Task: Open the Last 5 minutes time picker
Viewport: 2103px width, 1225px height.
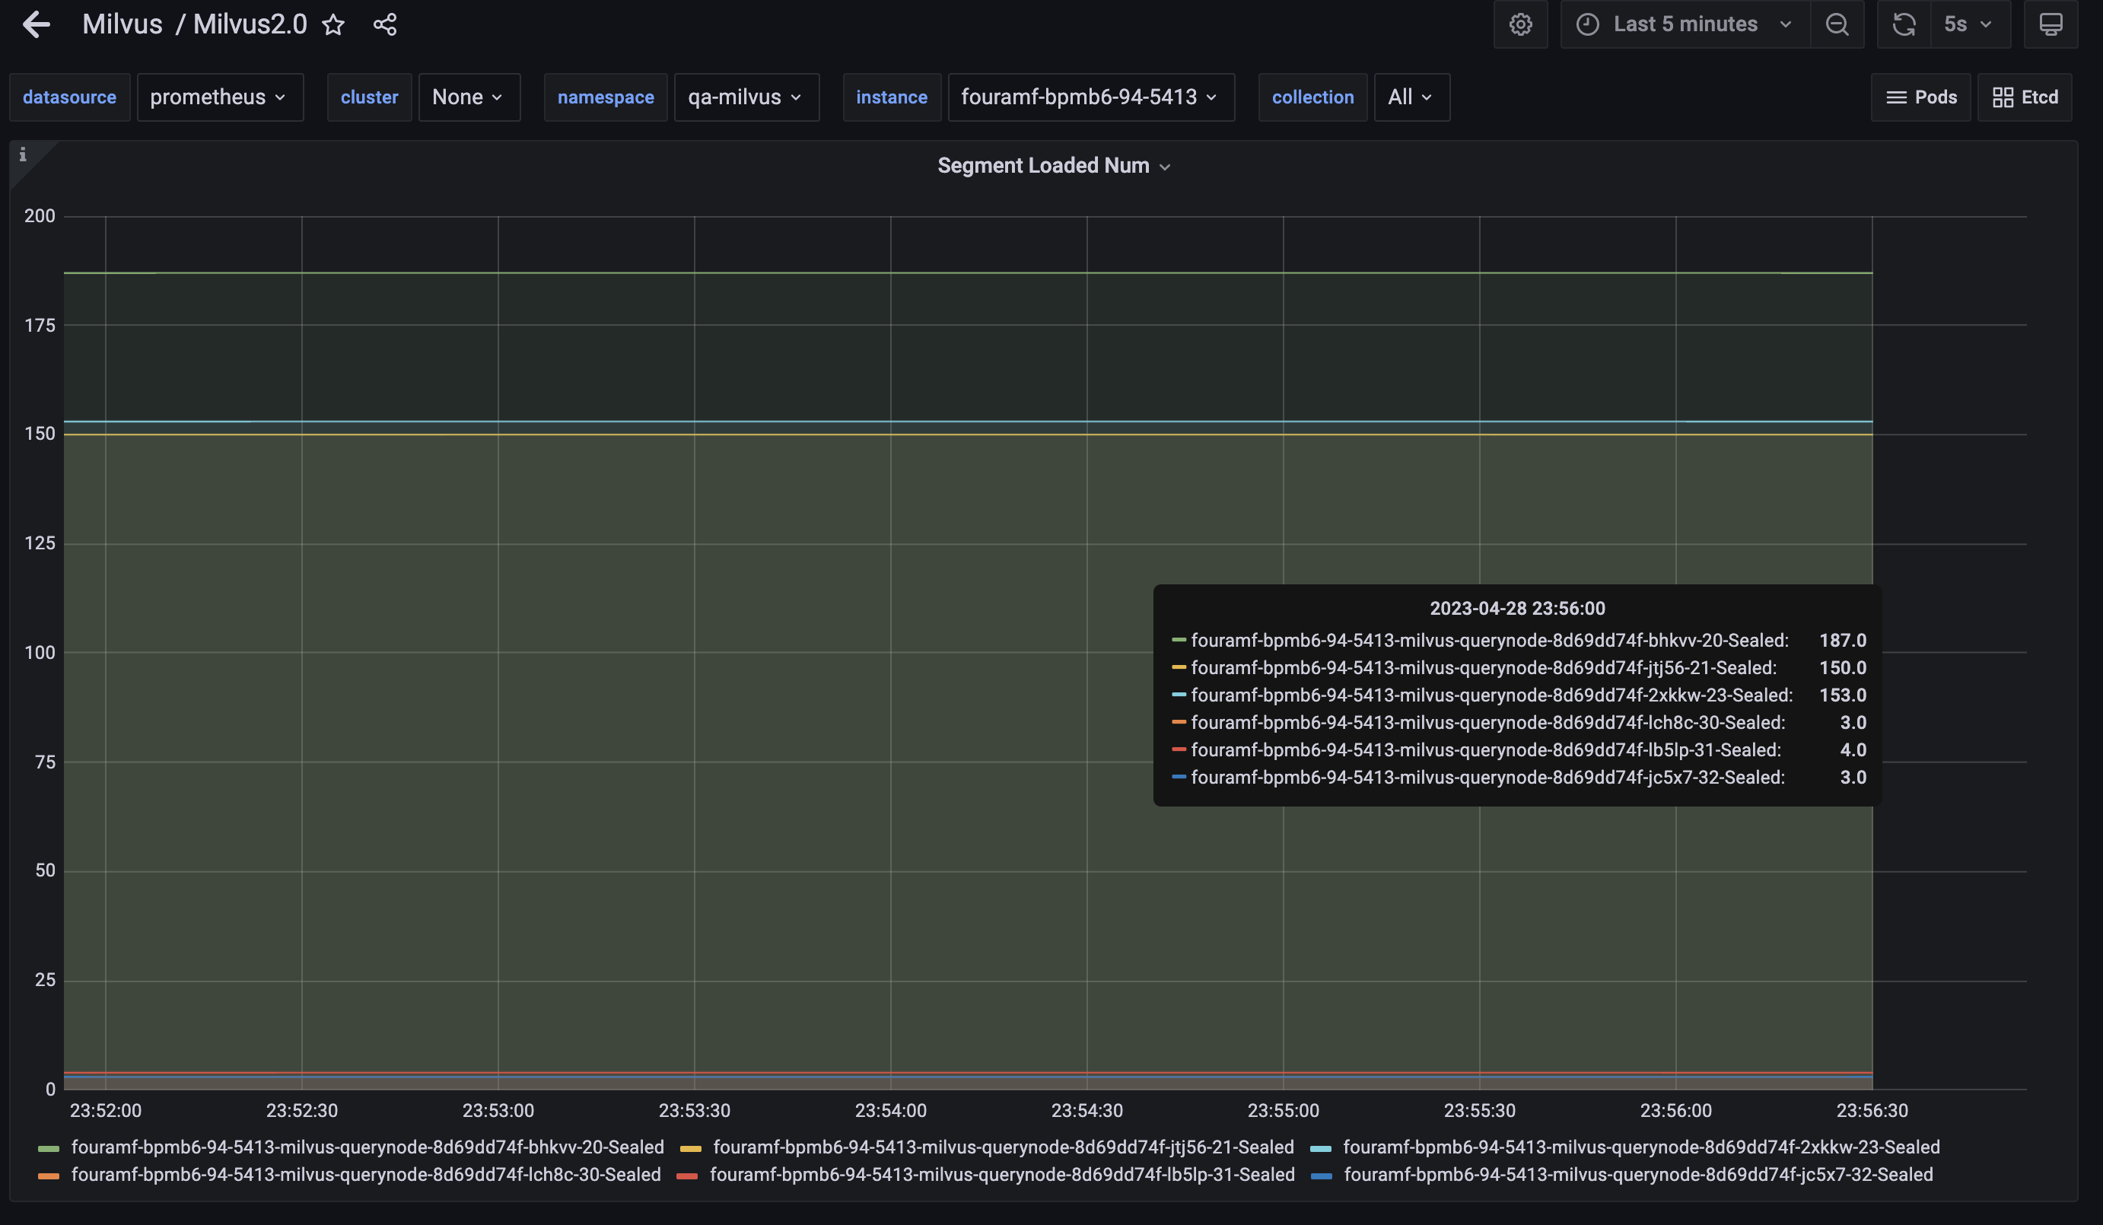Action: tap(1685, 24)
